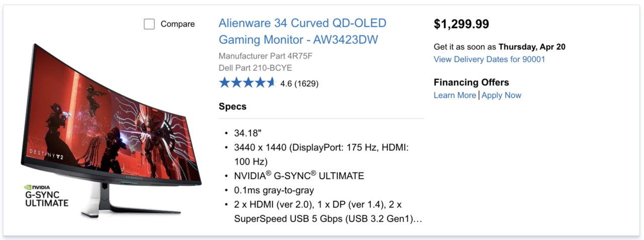Check the Compare checkbox
The width and height of the screenshot is (644, 240).
click(149, 24)
